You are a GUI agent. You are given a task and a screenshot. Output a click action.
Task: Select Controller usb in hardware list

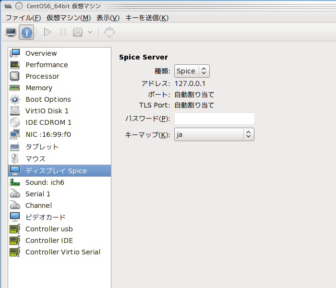(x=60, y=229)
